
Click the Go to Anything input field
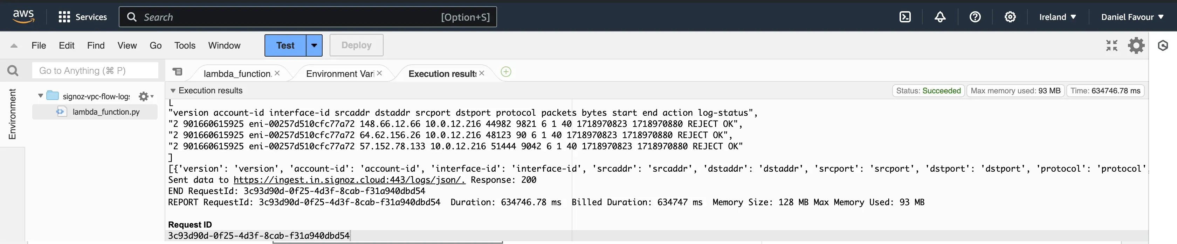[x=95, y=71]
